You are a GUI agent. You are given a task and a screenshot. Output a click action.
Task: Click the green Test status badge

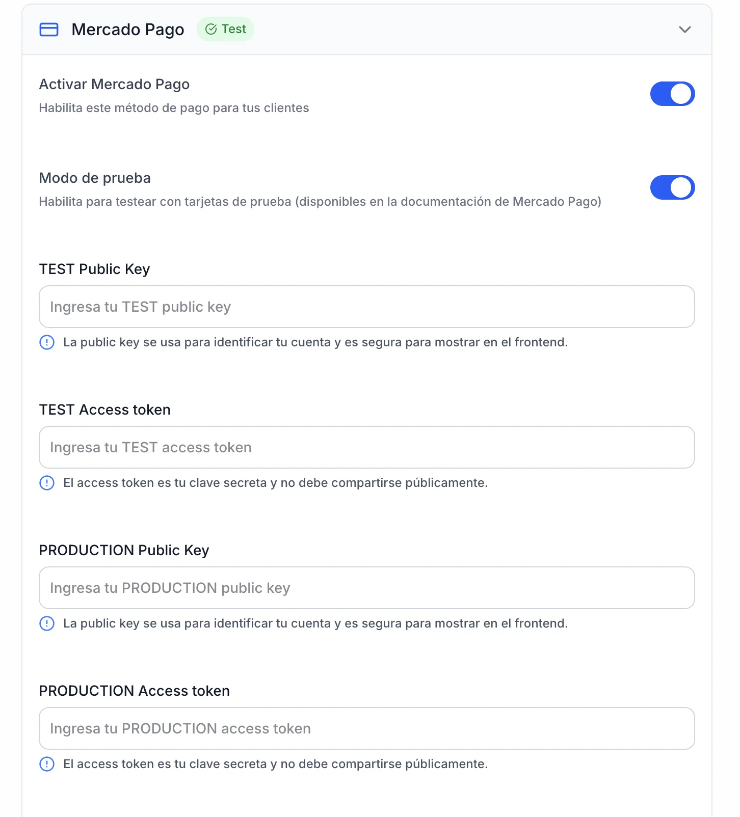pyautogui.click(x=226, y=30)
